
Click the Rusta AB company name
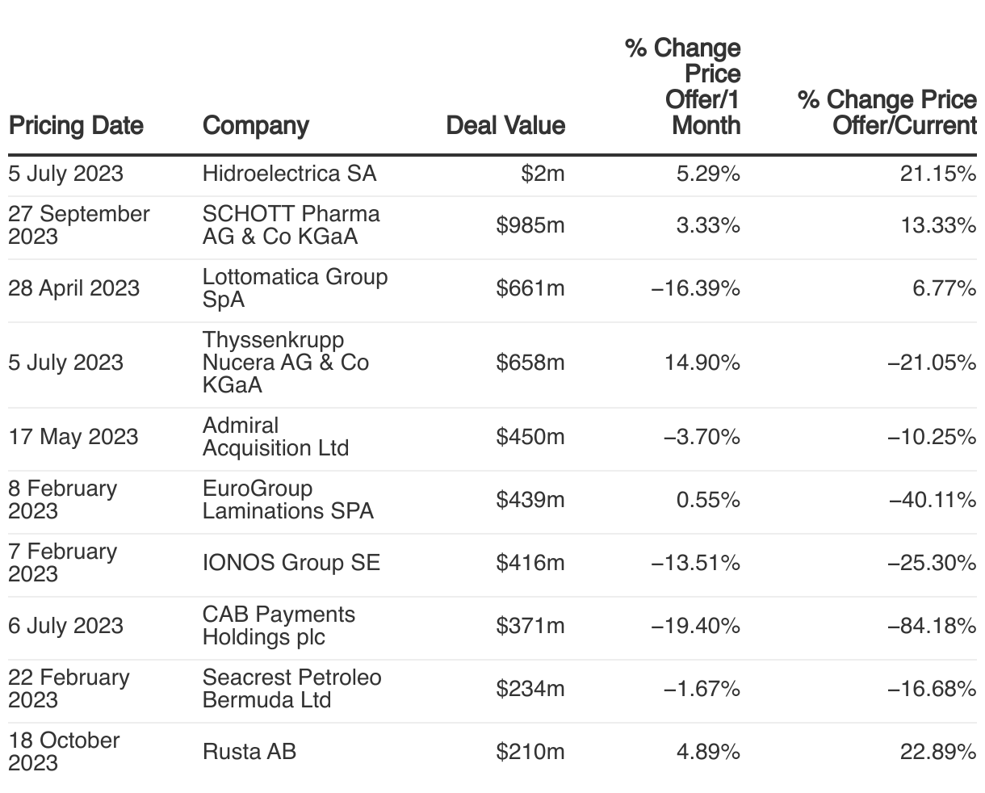[249, 752]
